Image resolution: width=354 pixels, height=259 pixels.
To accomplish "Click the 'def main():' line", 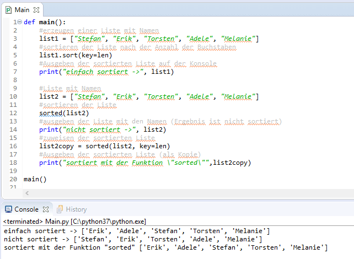I will 45,22.
